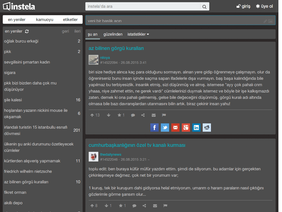282x212 pixels.
Task: Share first entry on Facebook
Action: pos(154,127)
